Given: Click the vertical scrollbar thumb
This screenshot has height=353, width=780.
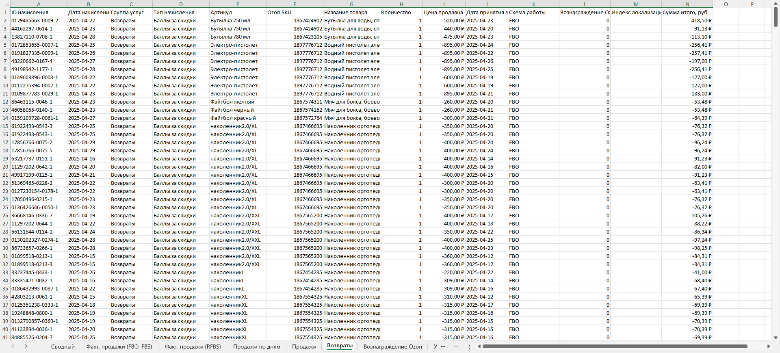Looking at the screenshot, I should [776, 17].
